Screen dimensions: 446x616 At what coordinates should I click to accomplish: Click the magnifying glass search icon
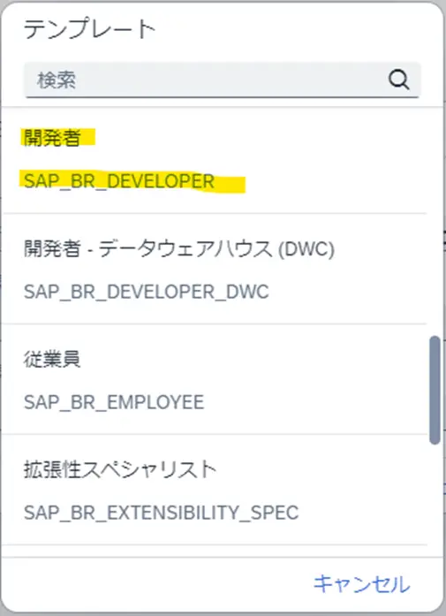coord(399,80)
